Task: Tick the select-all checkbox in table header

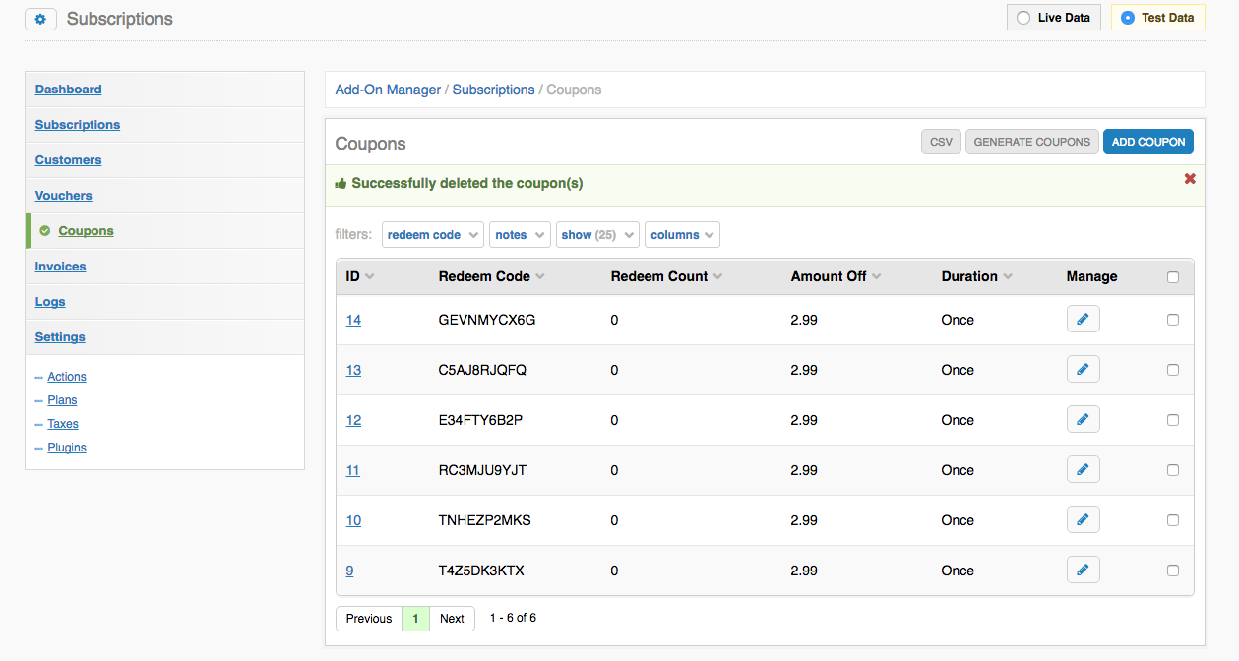Action: [x=1173, y=277]
